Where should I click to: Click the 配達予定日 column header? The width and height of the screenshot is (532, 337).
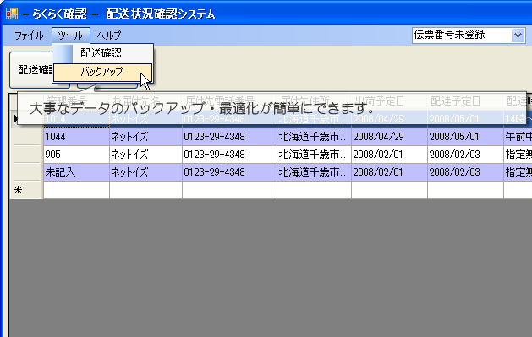click(465, 101)
